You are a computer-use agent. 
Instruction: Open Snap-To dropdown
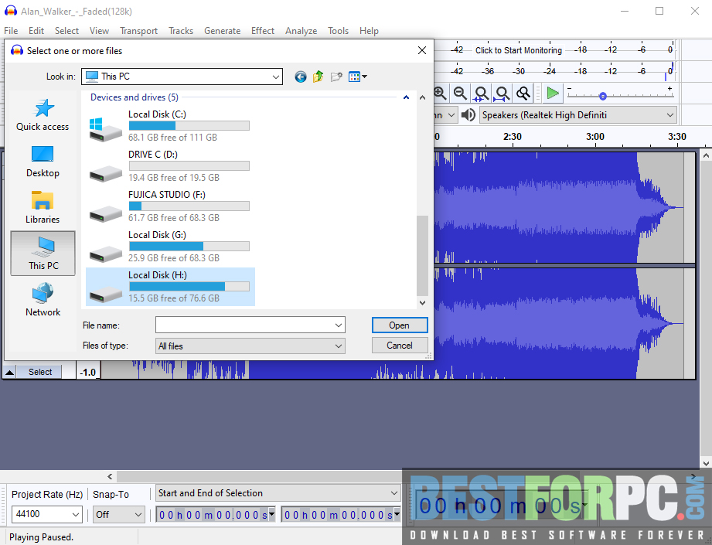tap(138, 515)
